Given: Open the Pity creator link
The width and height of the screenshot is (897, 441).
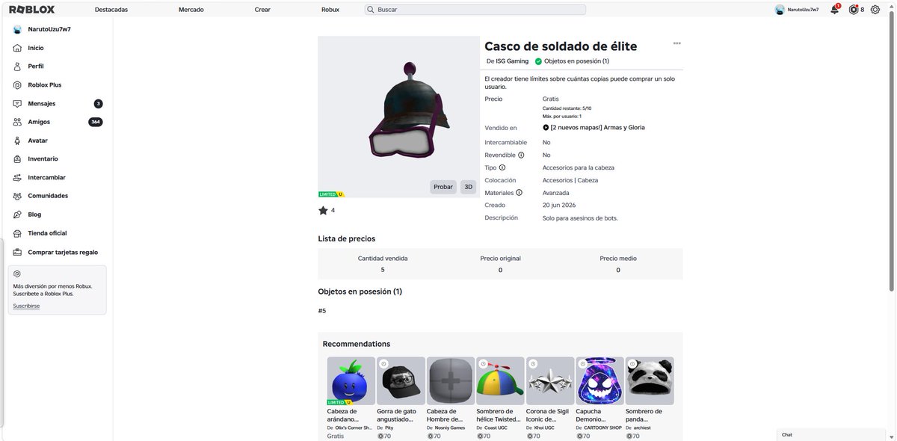Looking at the screenshot, I should 389,428.
